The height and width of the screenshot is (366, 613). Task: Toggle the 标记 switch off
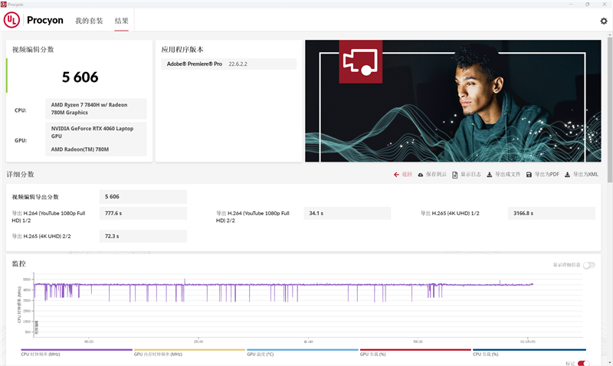583,363
